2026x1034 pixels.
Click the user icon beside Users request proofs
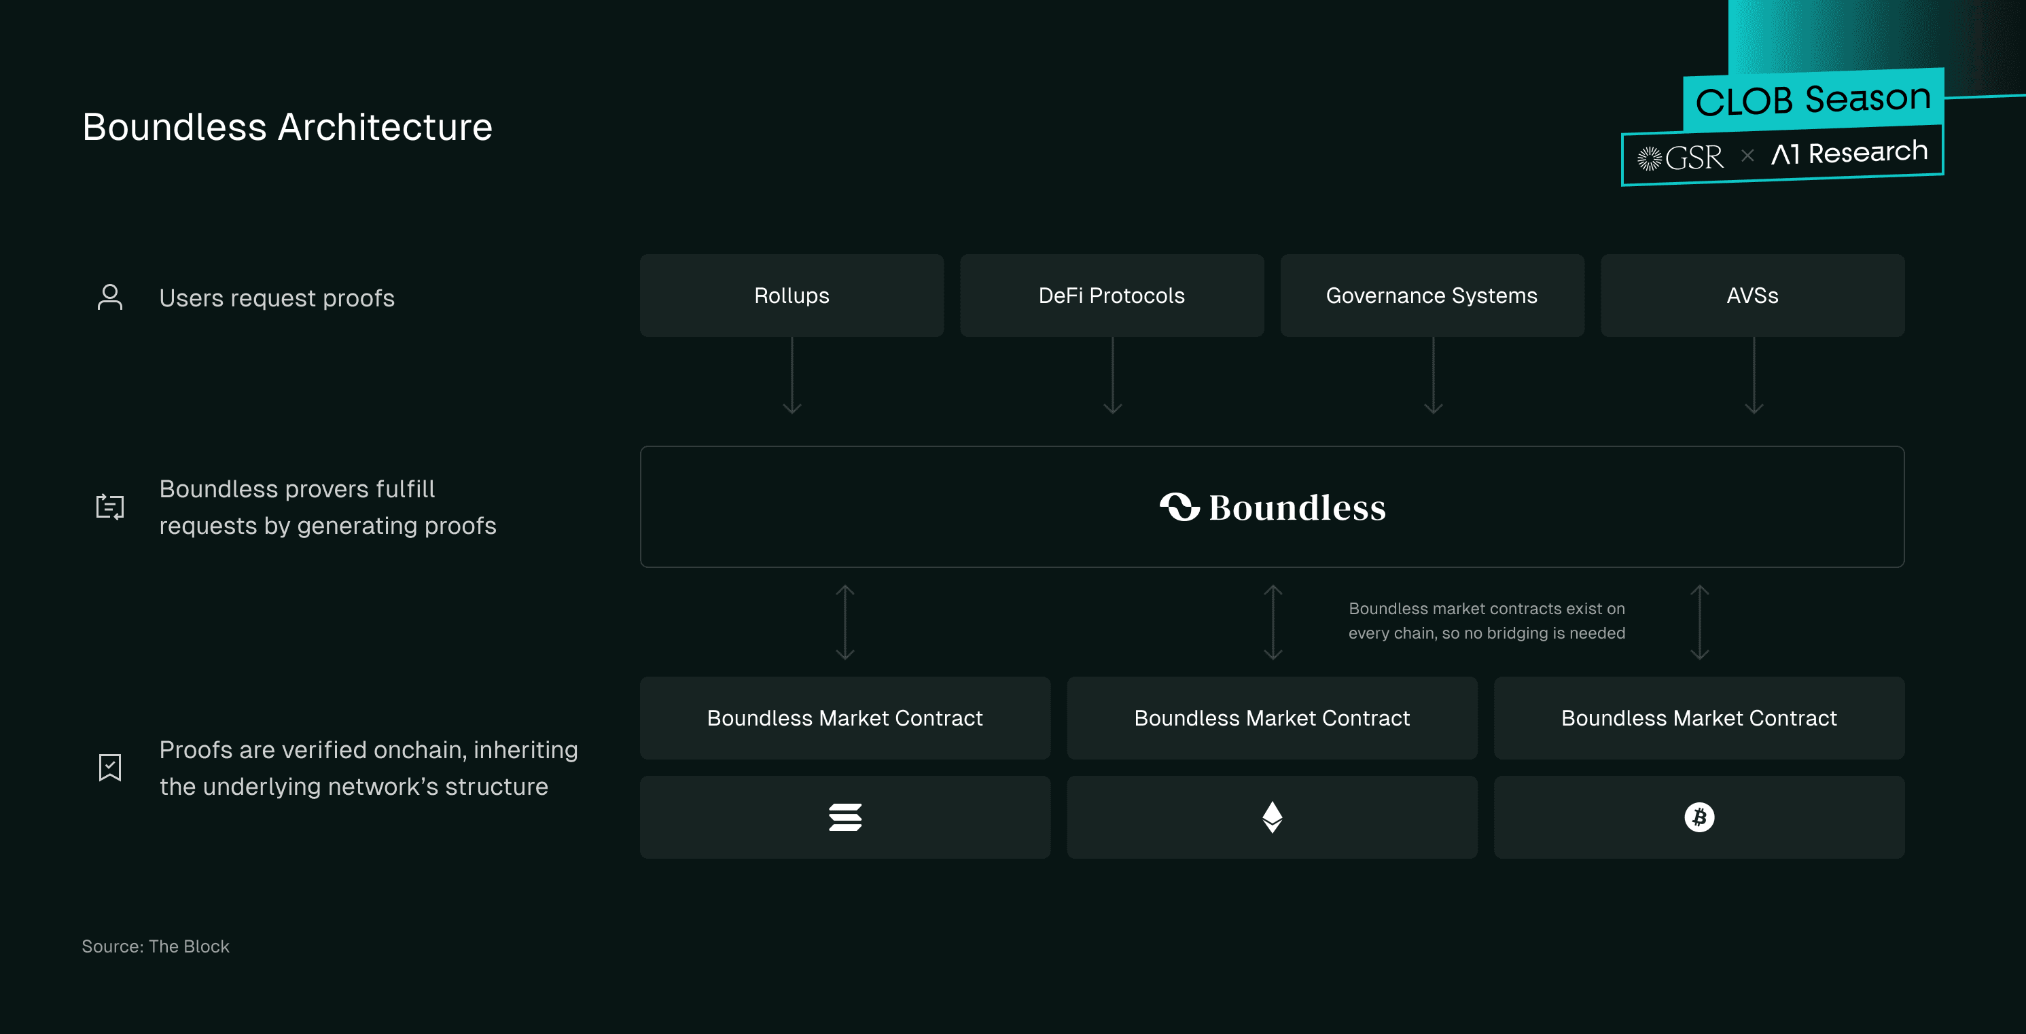(110, 298)
